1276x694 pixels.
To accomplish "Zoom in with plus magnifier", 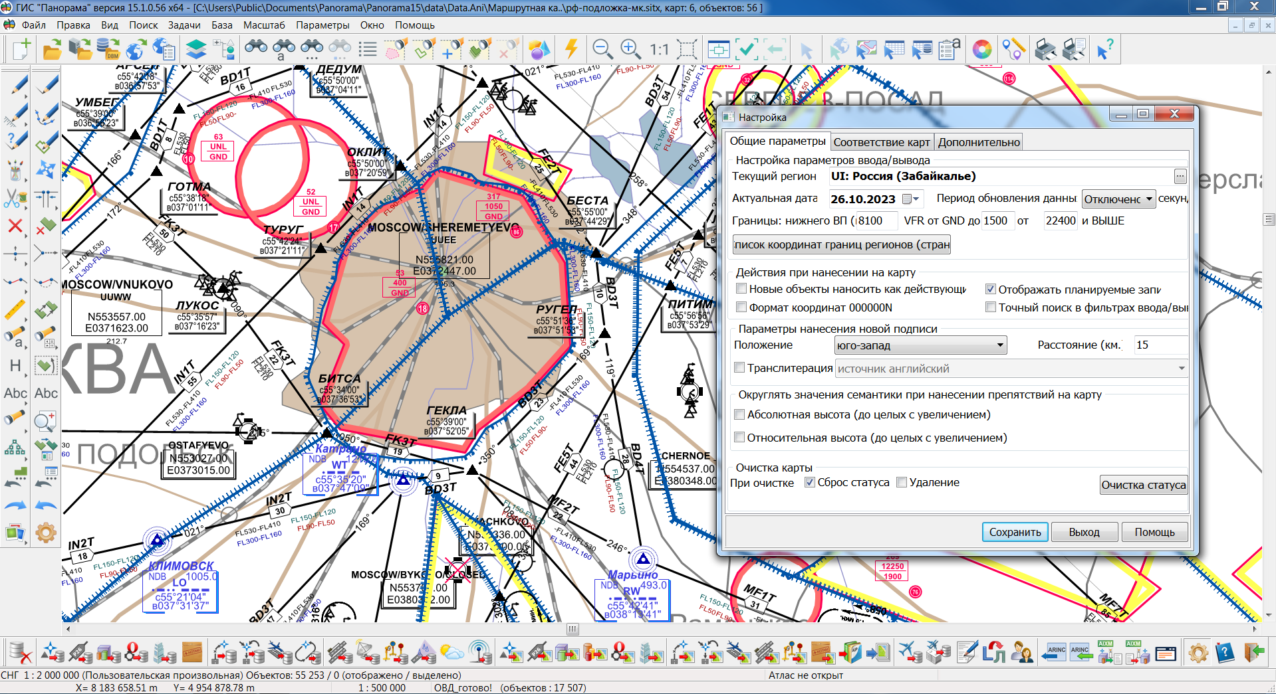I will [630, 49].
